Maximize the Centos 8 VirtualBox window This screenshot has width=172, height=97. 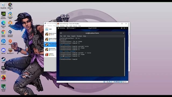point(122,24)
